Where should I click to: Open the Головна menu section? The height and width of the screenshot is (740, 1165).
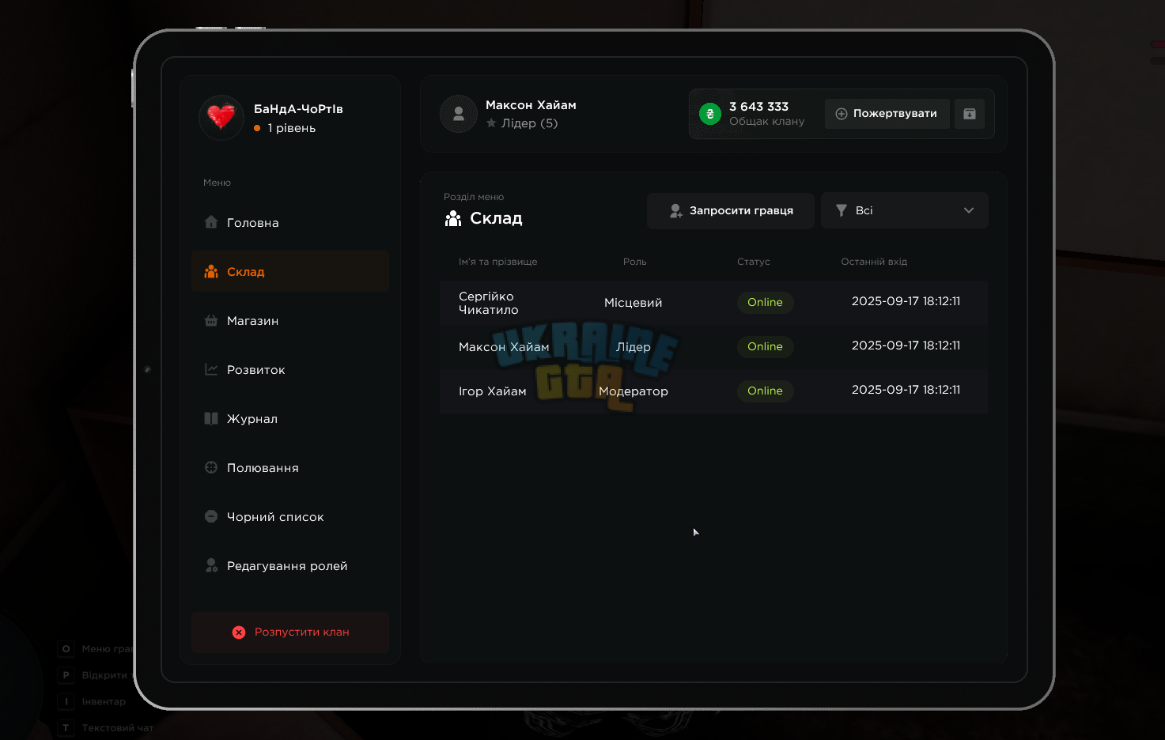pyautogui.click(x=289, y=222)
